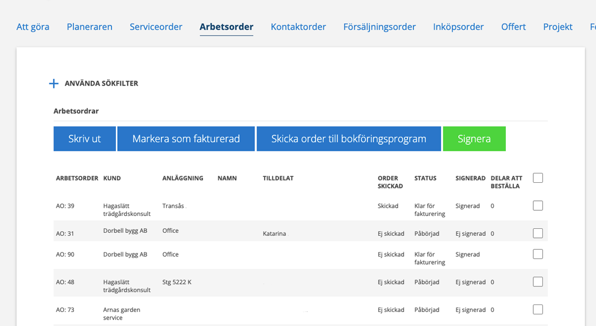Click Klar för fakturering in AO: 90 row
This screenshot has height=326, width=596.
pyautogui.click(x=430, y=258)
